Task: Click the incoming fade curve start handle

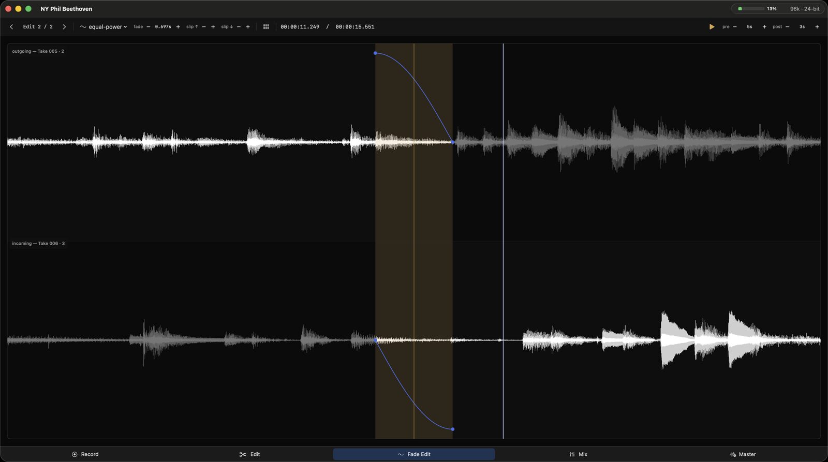Action: point(376,340)
